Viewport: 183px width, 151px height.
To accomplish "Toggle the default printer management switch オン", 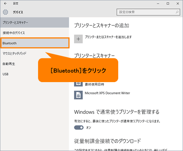I will pos(79,128).
